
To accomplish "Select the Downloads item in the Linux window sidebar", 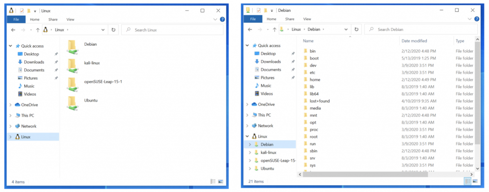I will click(x=34, y=62).
